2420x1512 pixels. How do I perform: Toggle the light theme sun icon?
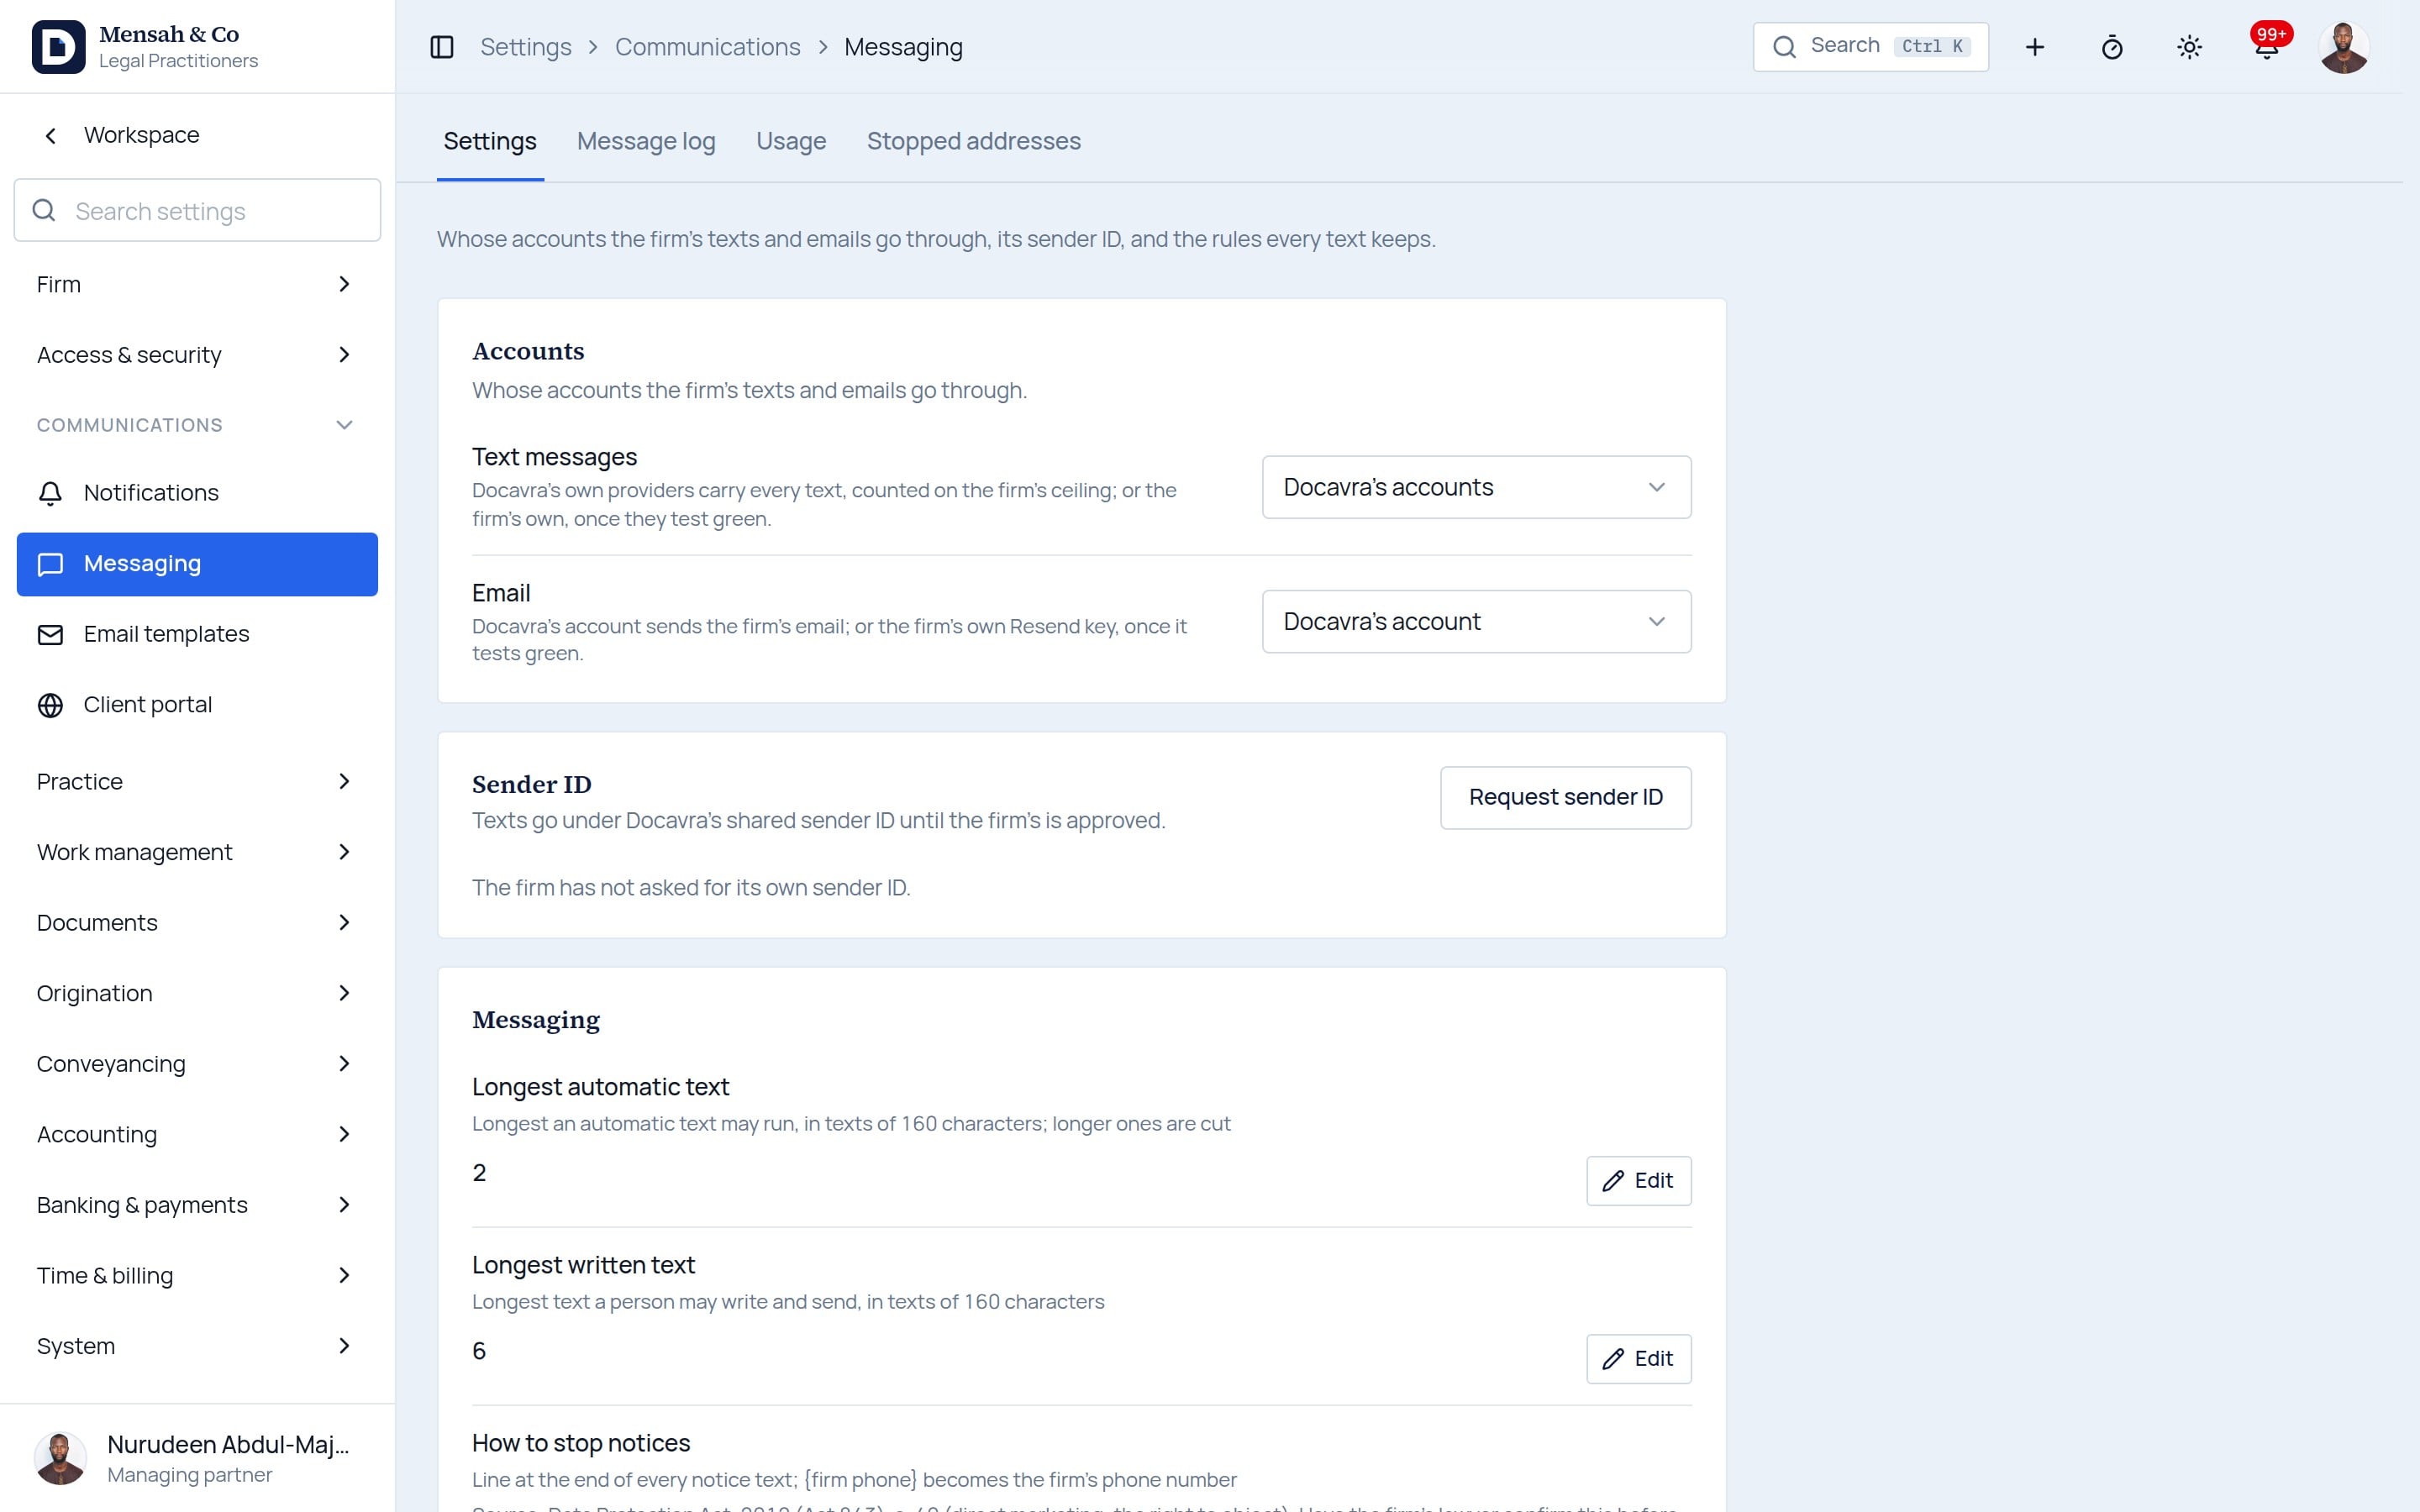point(2189,47)
